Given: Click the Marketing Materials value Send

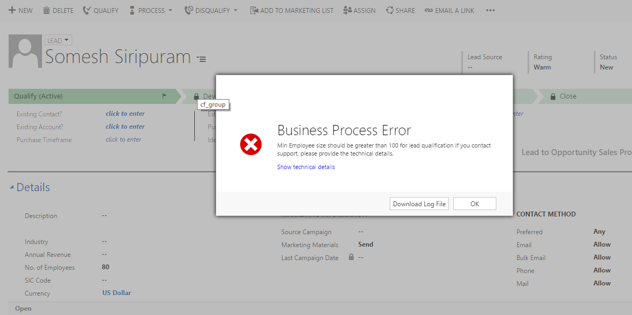Looking at the screenshot, I should (x=366, y=244).
